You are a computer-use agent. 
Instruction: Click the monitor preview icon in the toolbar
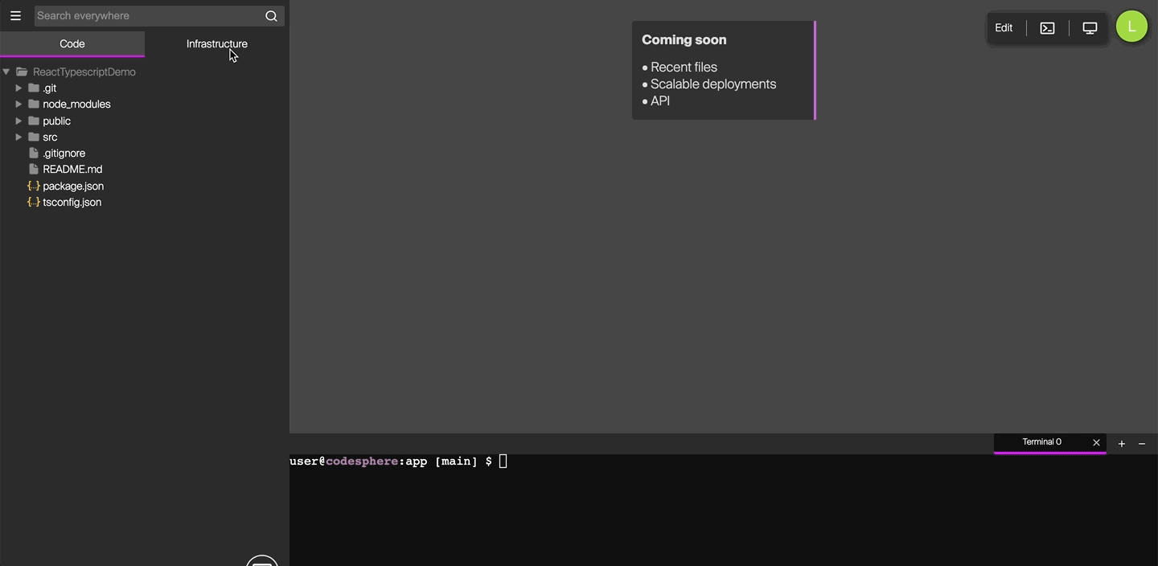click(1090, 27)
